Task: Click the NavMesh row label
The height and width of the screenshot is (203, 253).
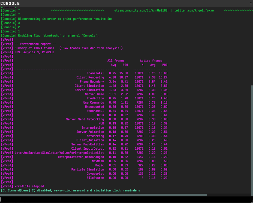Action: pos(98,161)
